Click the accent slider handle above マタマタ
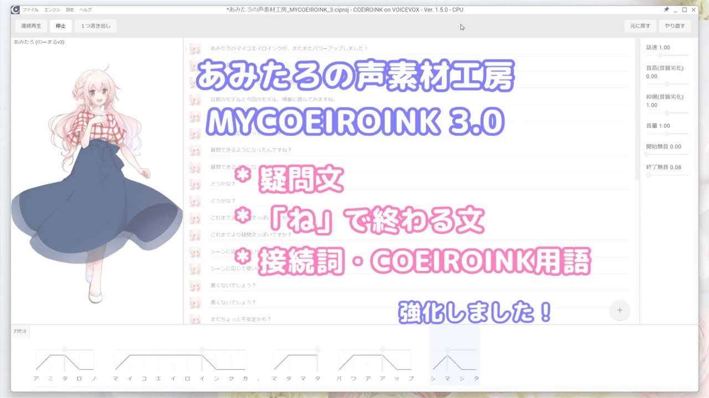 coord(317,349)
